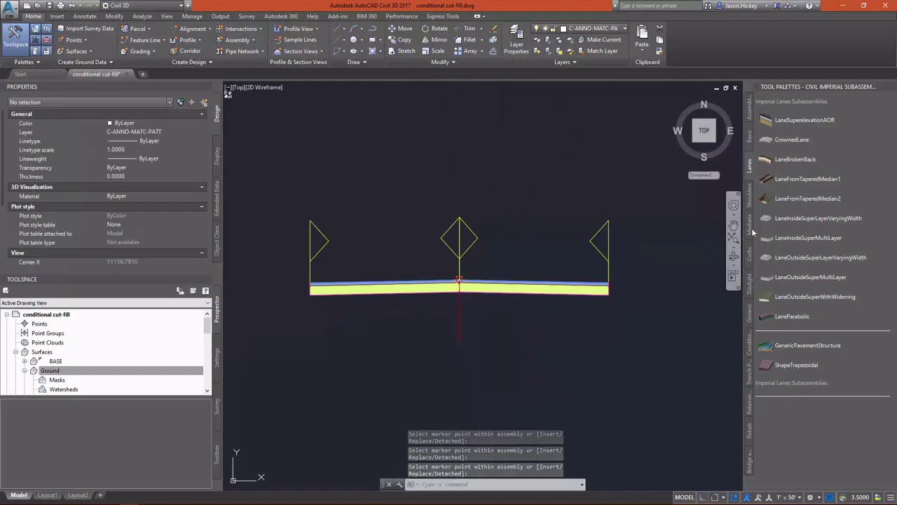Open the No selection dropdown in Properties
Screen dimensions: 897x505
[90, 102]
